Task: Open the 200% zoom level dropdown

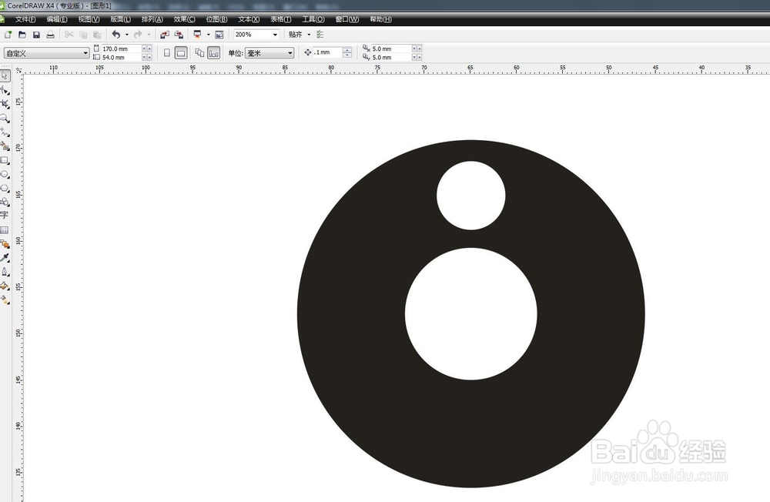Action: click(x=275, y=35)
